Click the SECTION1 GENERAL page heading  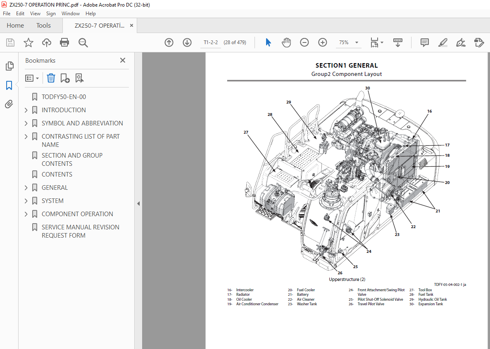(347, 66)
